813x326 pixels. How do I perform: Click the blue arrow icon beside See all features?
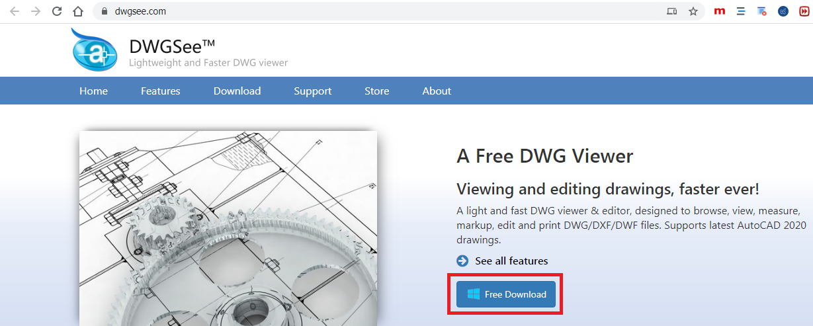pyautogui.click(x=462, y=261)
